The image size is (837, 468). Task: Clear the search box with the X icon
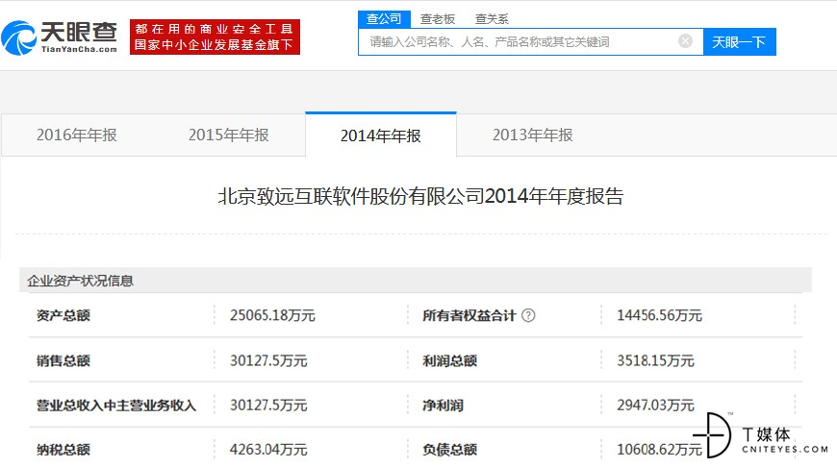pyautogui.click(x=685, y=41)
